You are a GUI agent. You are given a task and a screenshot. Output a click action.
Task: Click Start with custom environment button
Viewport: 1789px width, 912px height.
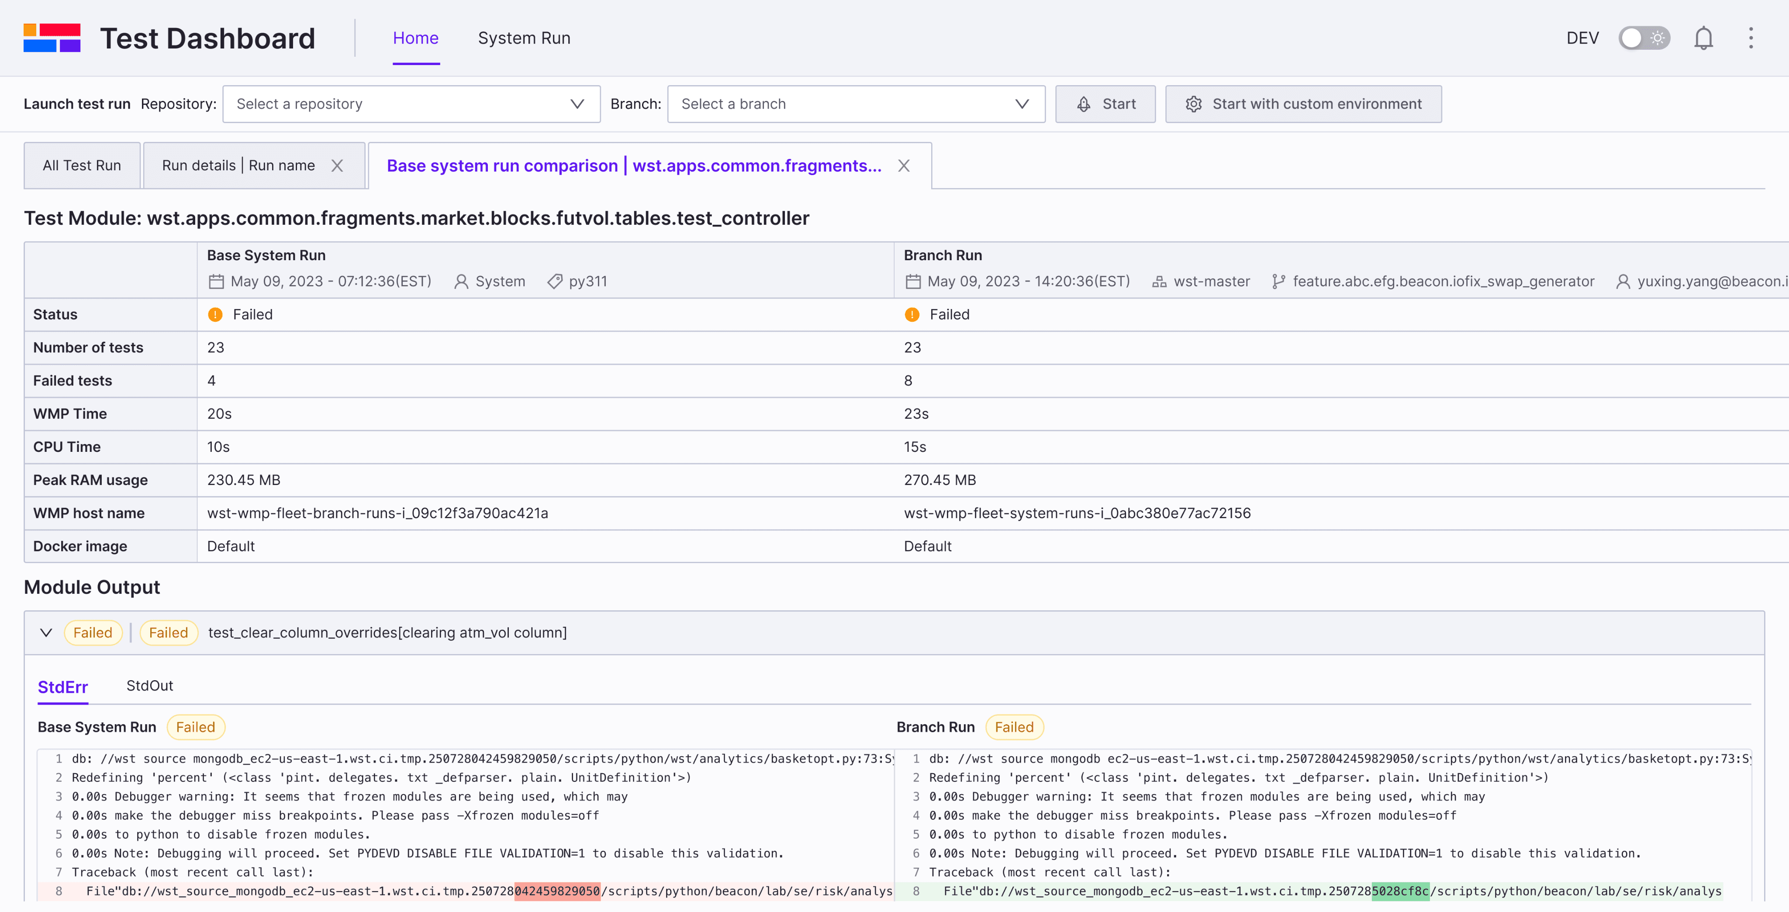(1303, 104)
